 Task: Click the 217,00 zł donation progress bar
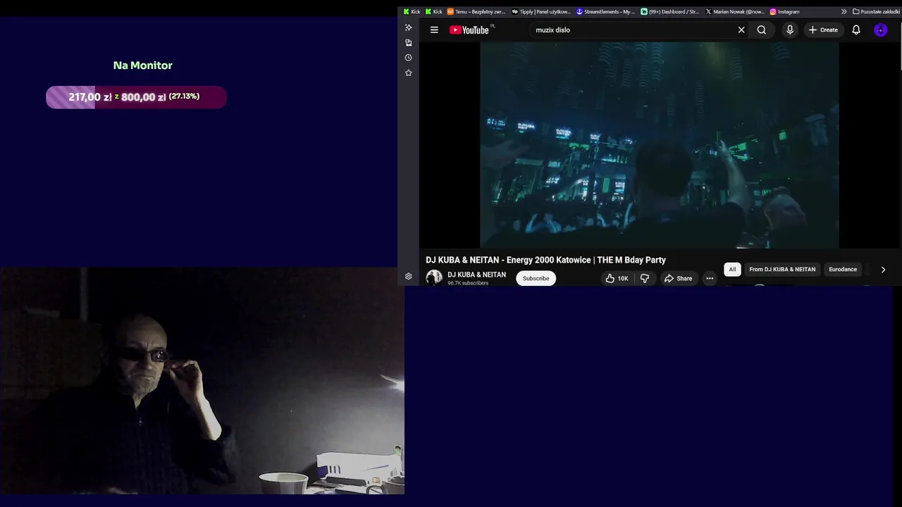click(136, 97)
